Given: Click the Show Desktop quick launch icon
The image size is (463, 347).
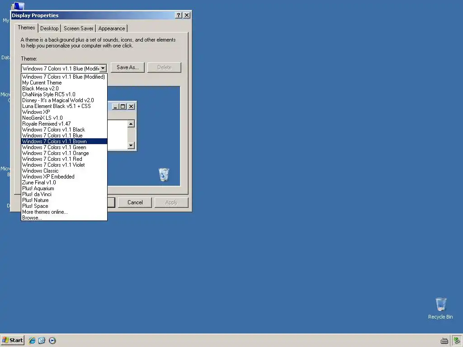Looking at the screenshot, I should (x=42, y=340).
